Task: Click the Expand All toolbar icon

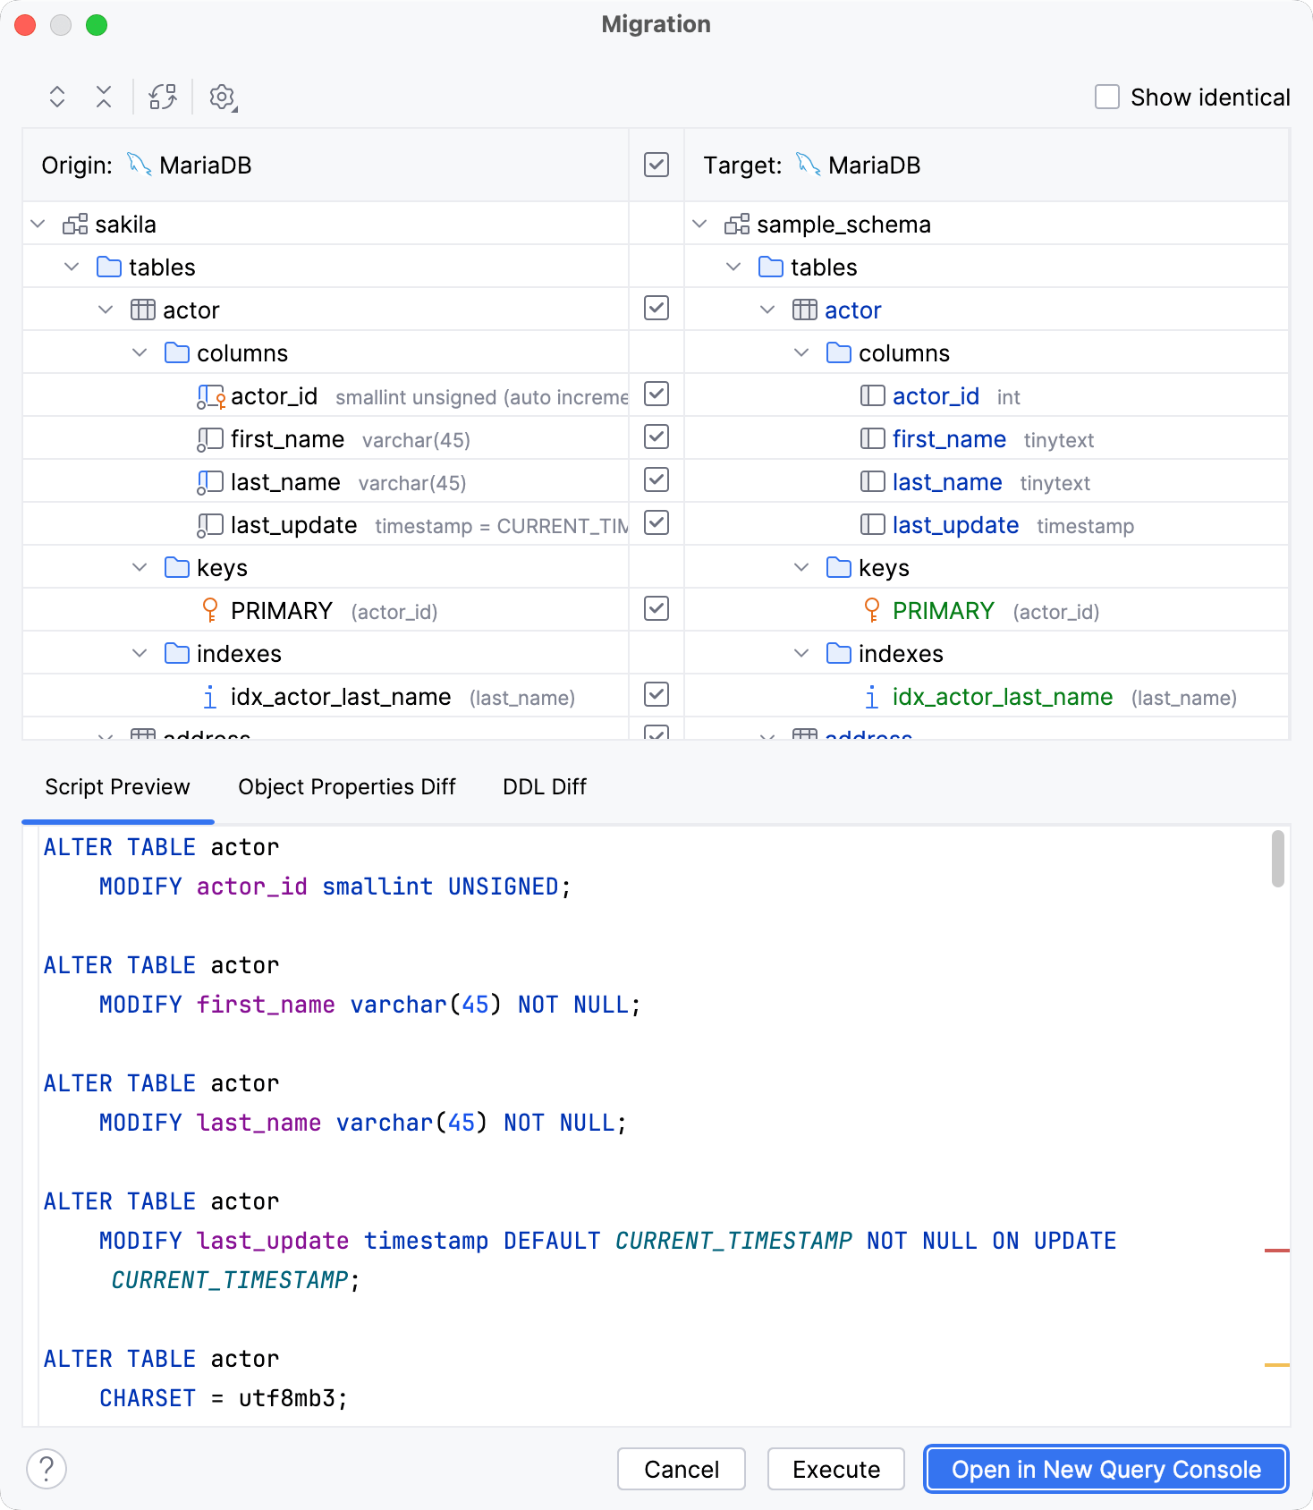Action: 57,97
